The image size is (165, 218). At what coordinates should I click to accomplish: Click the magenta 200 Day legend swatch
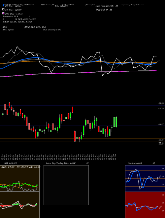[3, 14]
